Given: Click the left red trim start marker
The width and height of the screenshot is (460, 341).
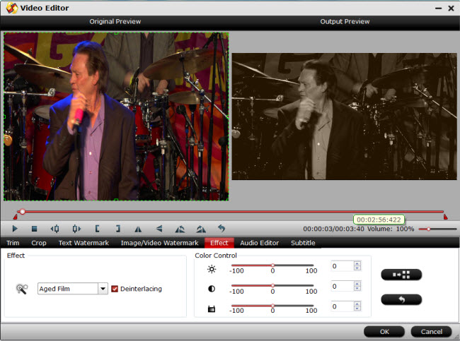Looking at the screenshot, I should pyautogui.click(x=16, y=217).
